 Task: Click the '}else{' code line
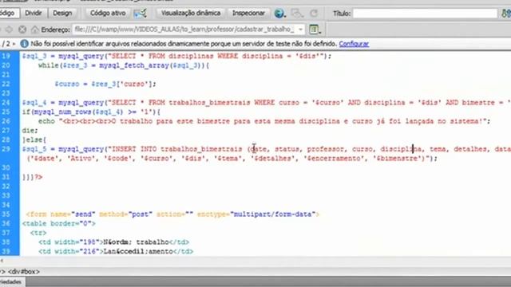(x=34, y=140)
